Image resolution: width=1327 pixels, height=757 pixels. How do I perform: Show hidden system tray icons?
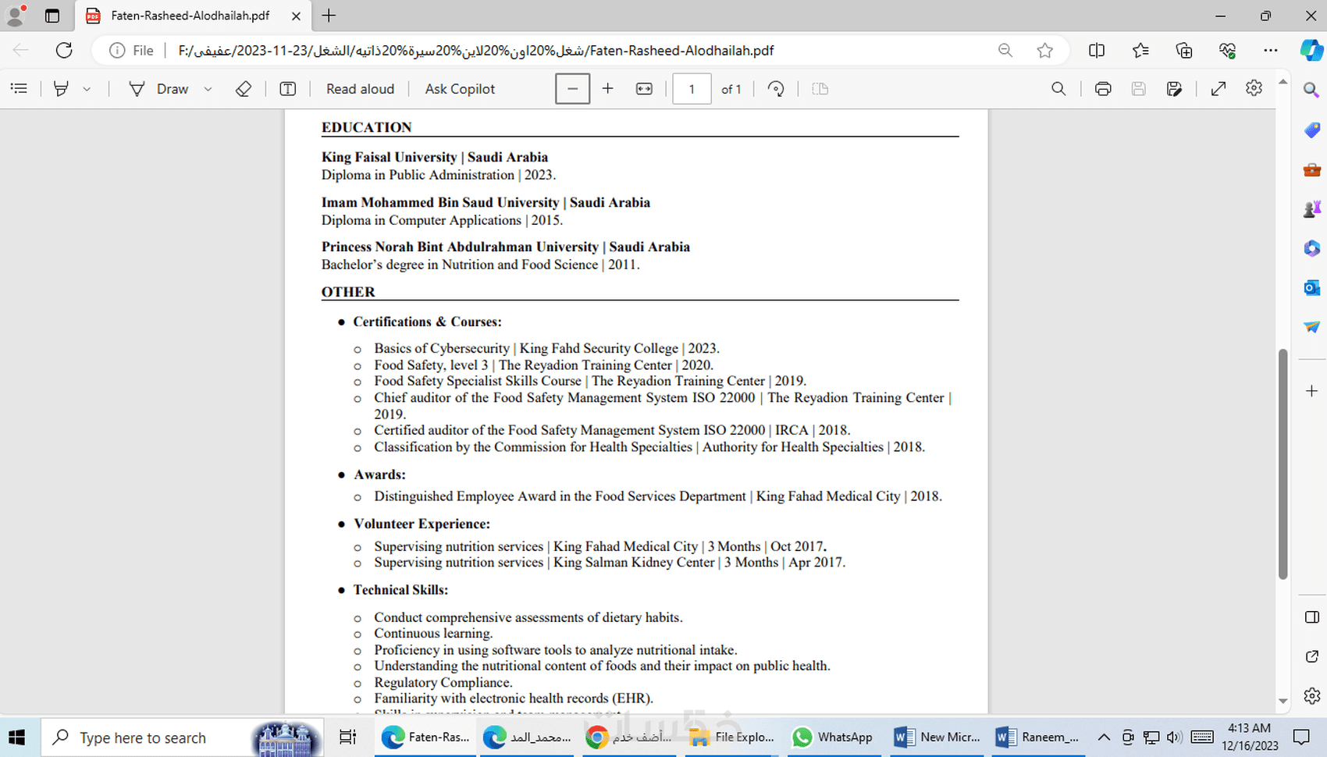click(1104, 737)
